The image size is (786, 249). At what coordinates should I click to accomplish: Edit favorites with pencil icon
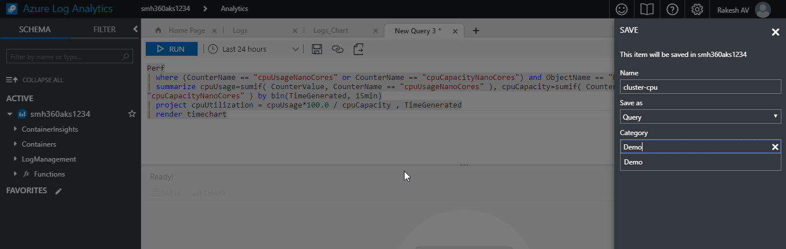tap(58, 191)
